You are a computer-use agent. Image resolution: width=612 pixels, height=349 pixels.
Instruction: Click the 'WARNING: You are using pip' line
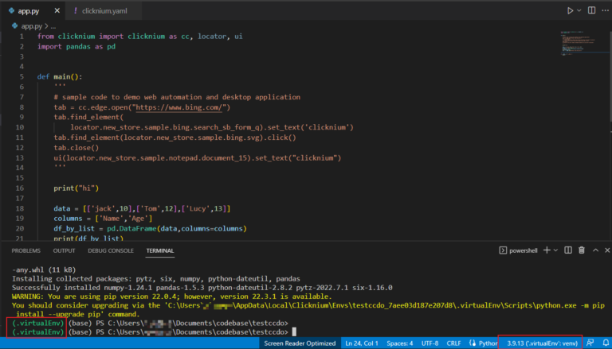point(172,297)
